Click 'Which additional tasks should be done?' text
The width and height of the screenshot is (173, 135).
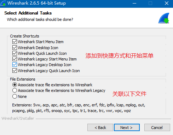40,19
